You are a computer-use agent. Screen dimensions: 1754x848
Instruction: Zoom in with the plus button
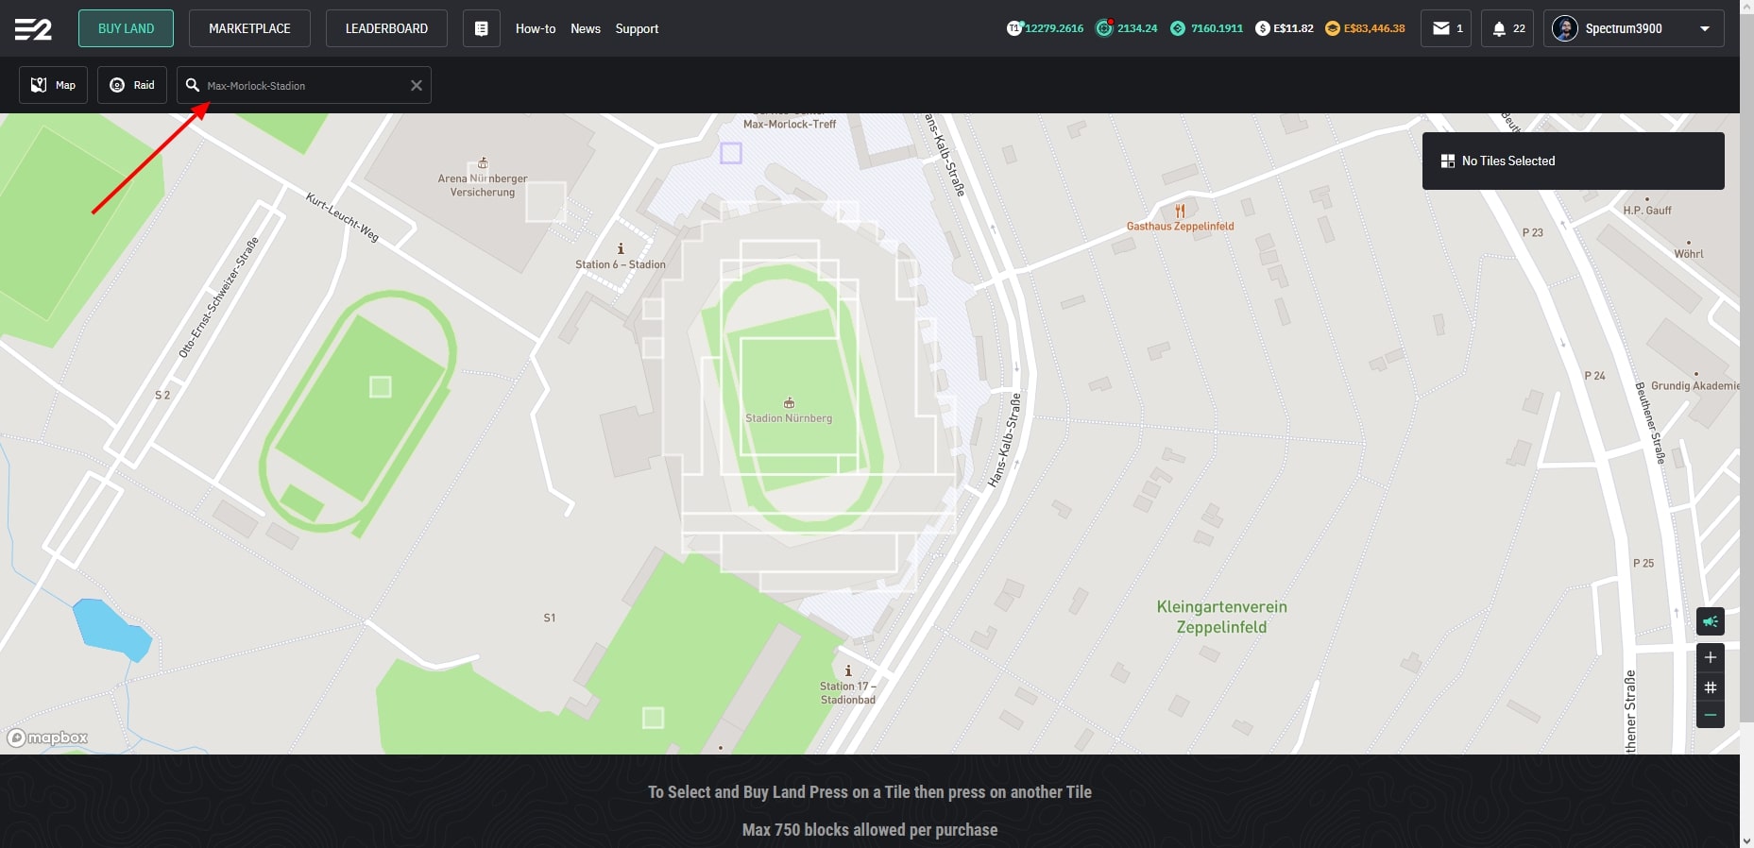(x=1710, y=657)
